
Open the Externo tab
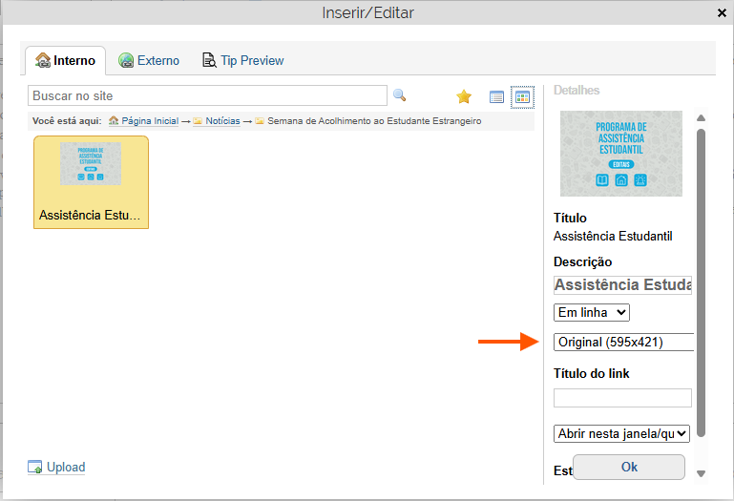[149, 60]
